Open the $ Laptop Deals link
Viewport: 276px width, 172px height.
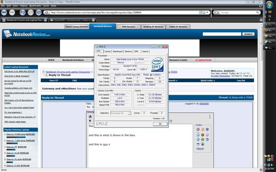tap(203, 60)
